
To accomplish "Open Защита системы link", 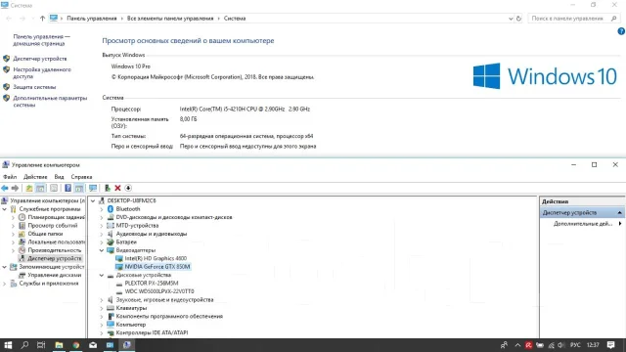I will 34,87.
